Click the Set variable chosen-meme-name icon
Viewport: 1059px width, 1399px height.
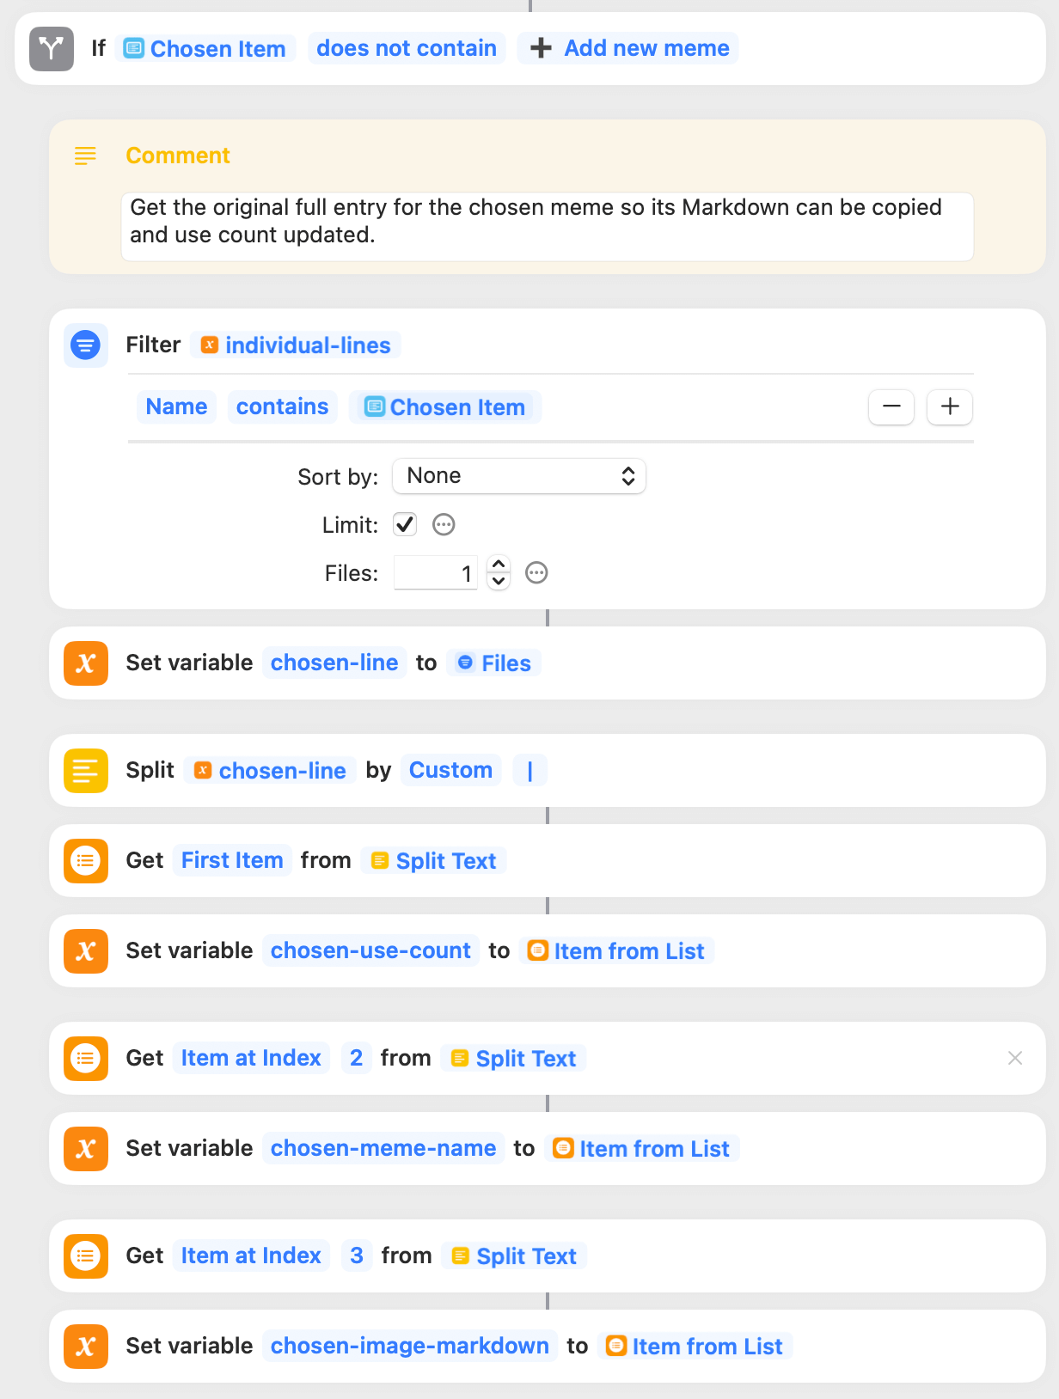86,1148
